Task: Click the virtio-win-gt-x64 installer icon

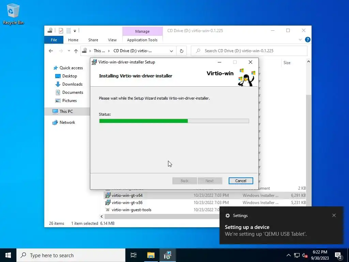Action: click(x=108, y=195)
